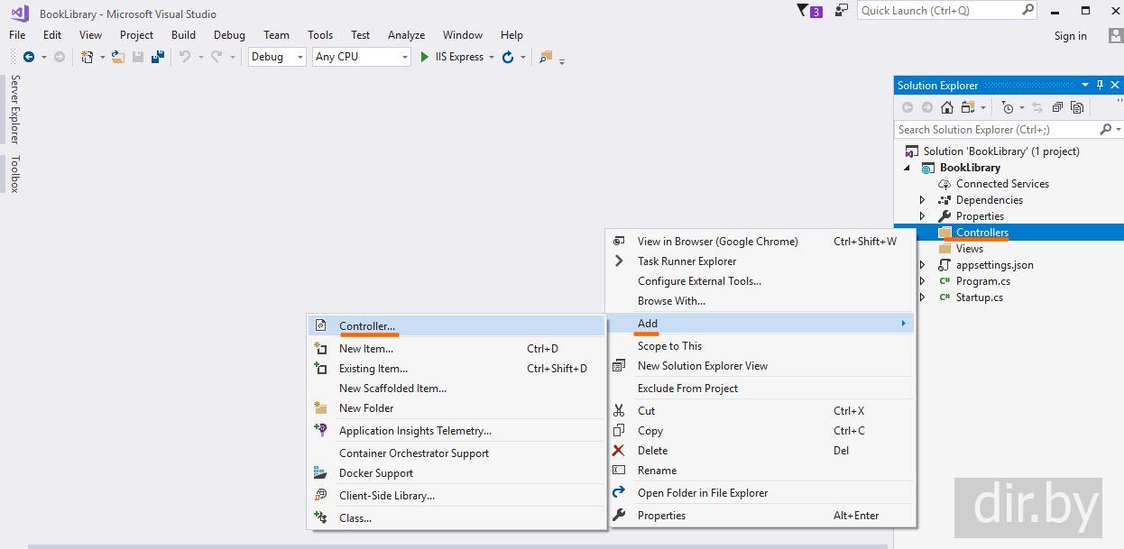Image resolution: width=1124 pixels, height=549 pixels.
Task: Open the New Project dropdown arrow
Action: pos(102,57)
